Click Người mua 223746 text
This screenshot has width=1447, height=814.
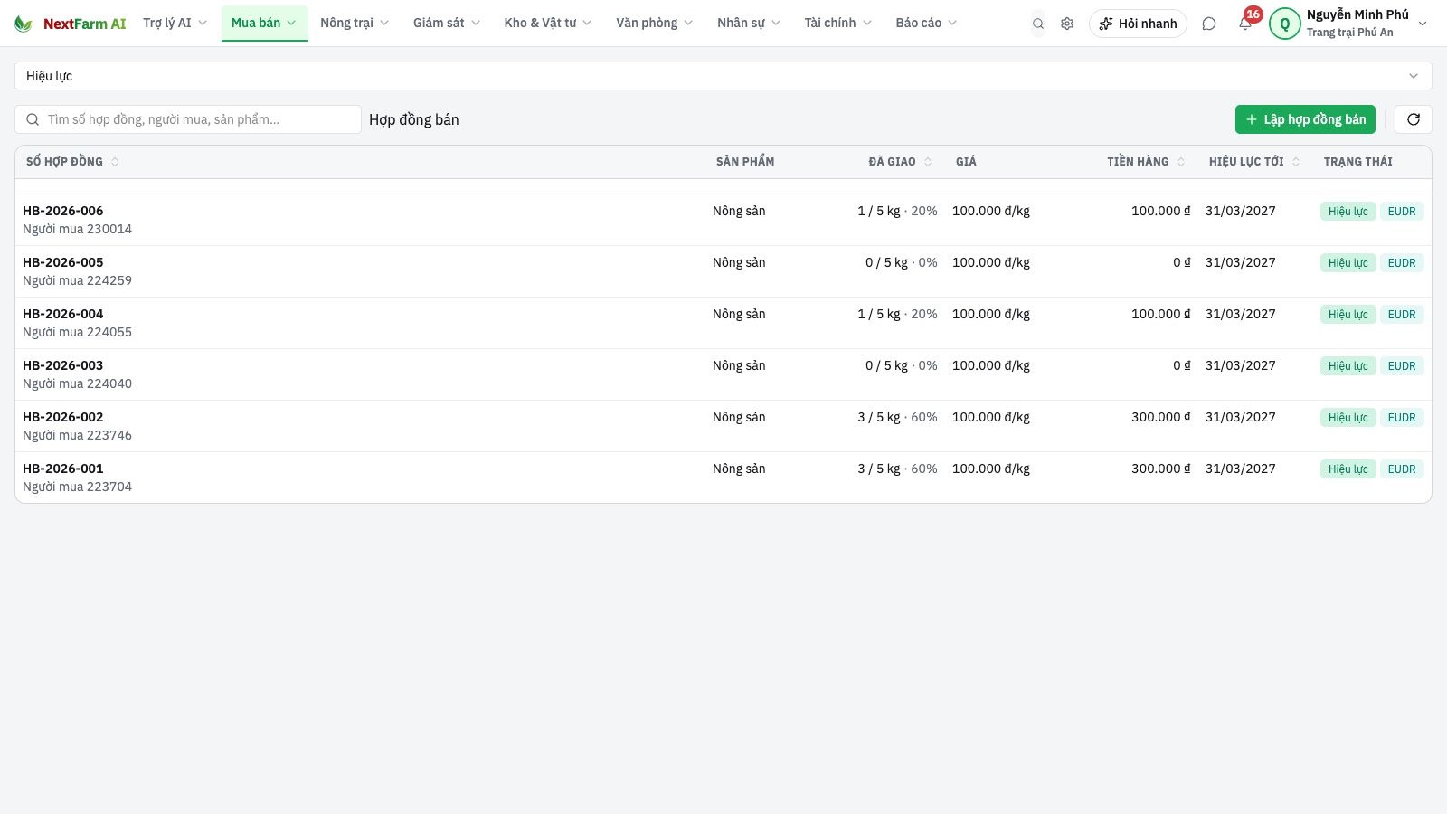tap(77, 435)
